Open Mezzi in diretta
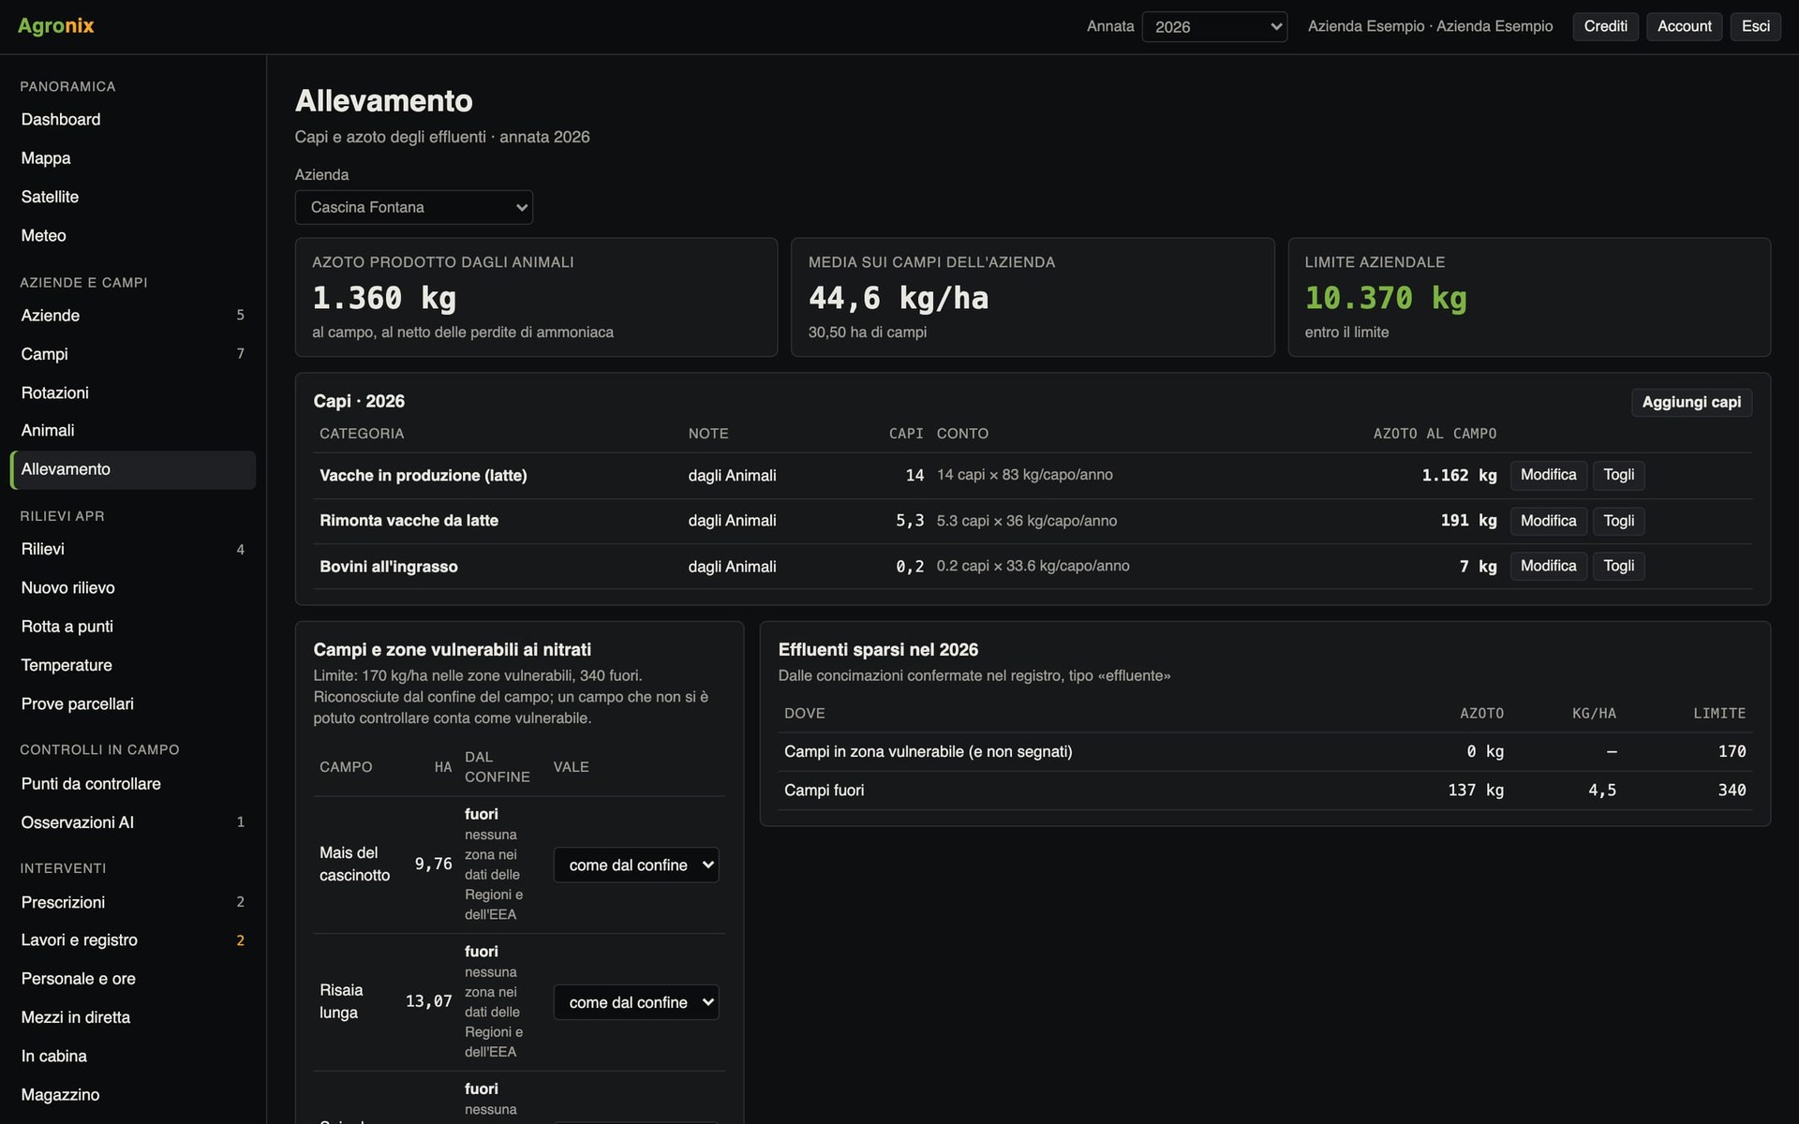1799x1124 pixels. (133, 1017)
